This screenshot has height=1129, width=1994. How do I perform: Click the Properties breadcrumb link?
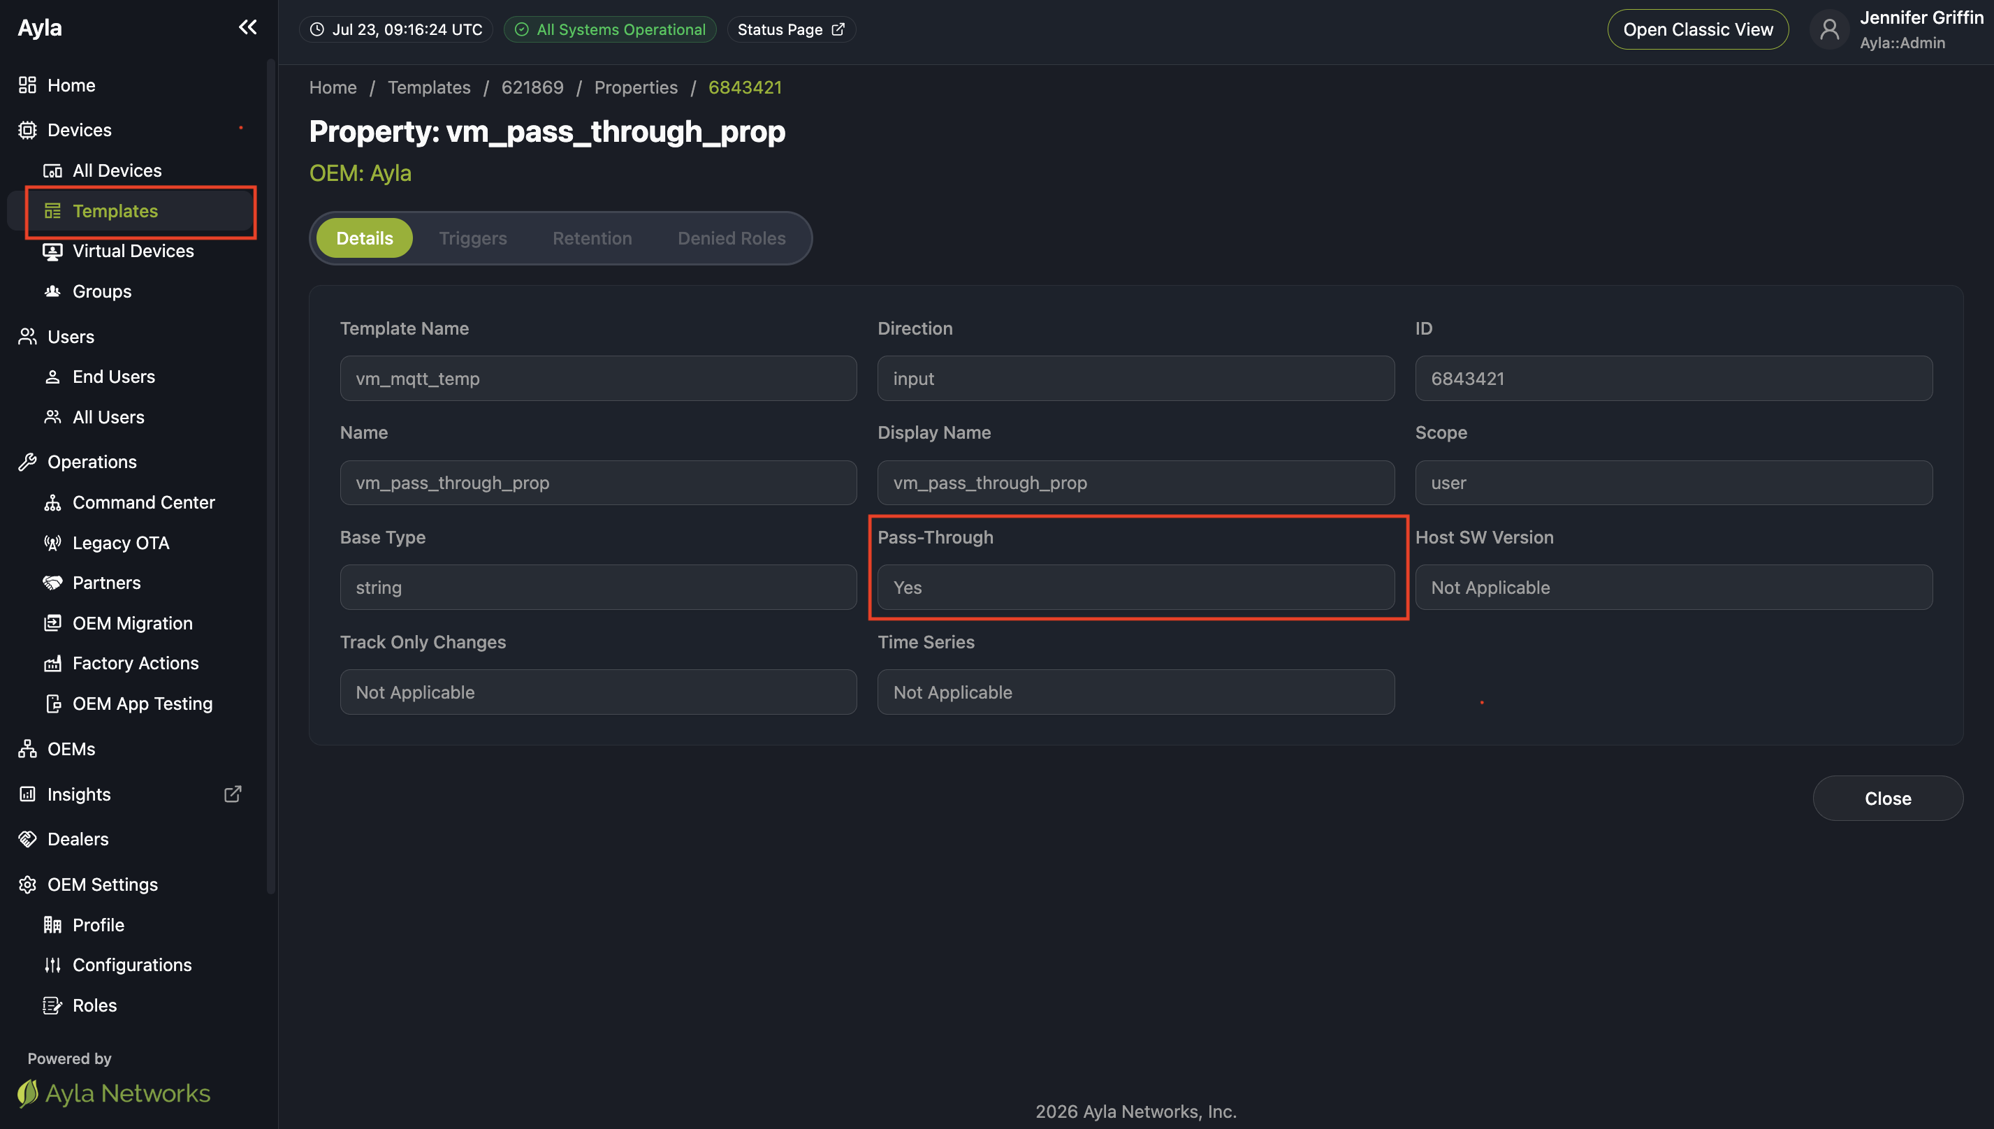point(636,87)
